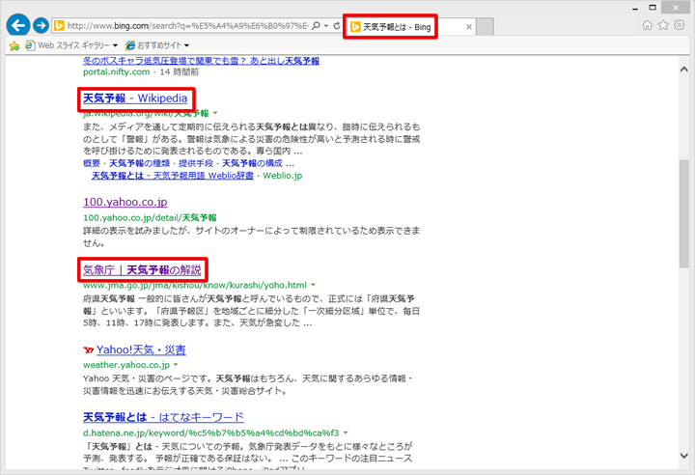This screenshot has height=475, width=695.
Task: Close the 天気予報とは - Bing tab
Action: (x=468, y=27)
